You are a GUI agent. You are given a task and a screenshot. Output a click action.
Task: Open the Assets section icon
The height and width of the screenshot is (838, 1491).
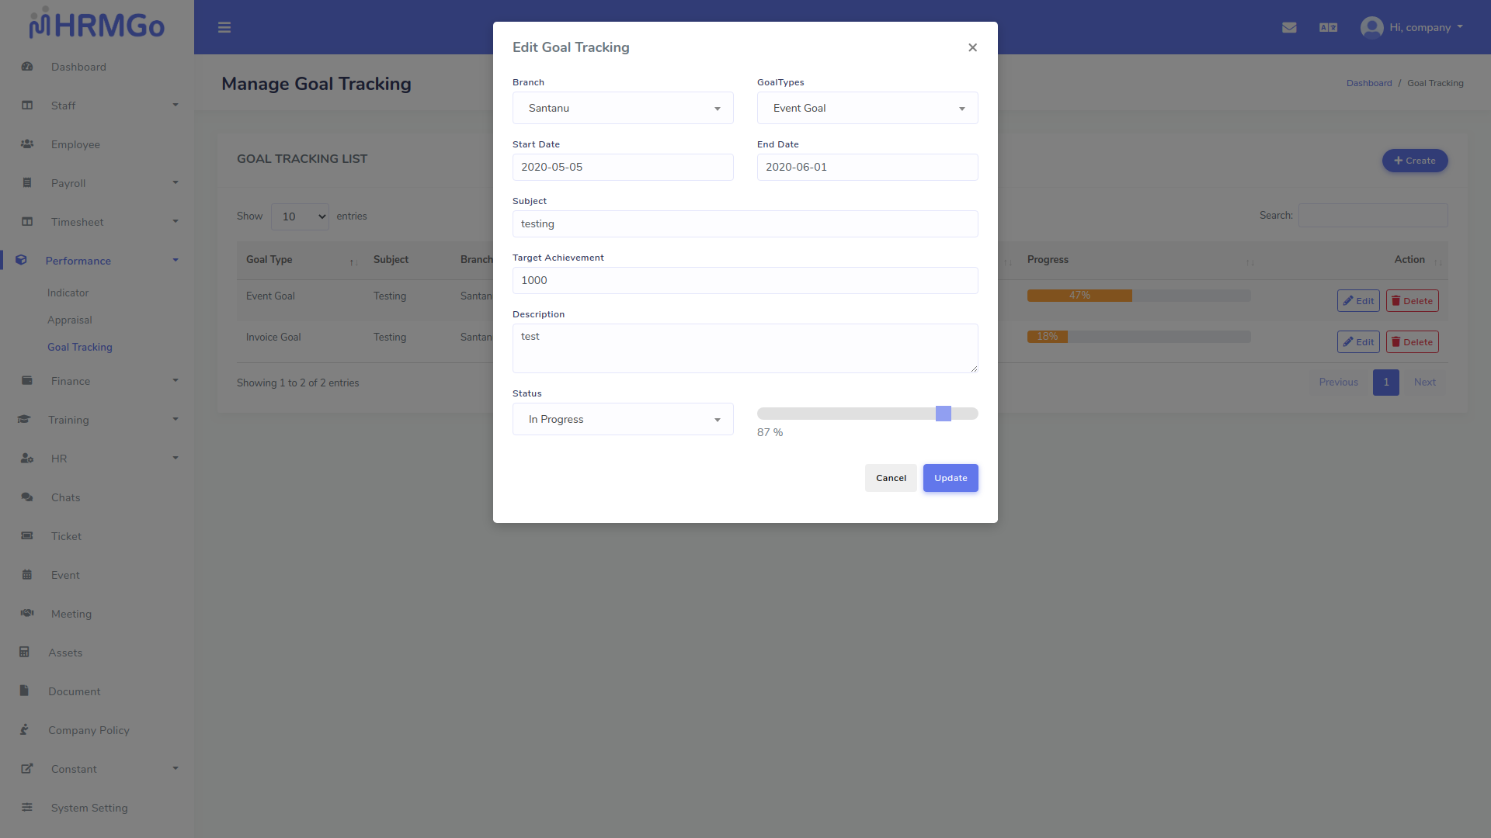tap(27, 652)
